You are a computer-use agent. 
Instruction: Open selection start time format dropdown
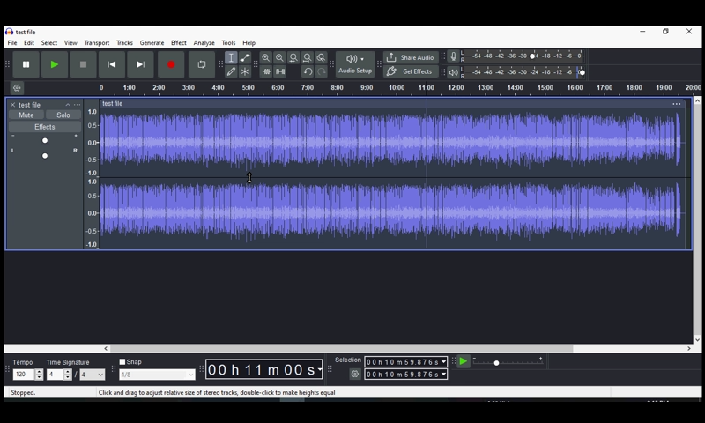(444, 362)
